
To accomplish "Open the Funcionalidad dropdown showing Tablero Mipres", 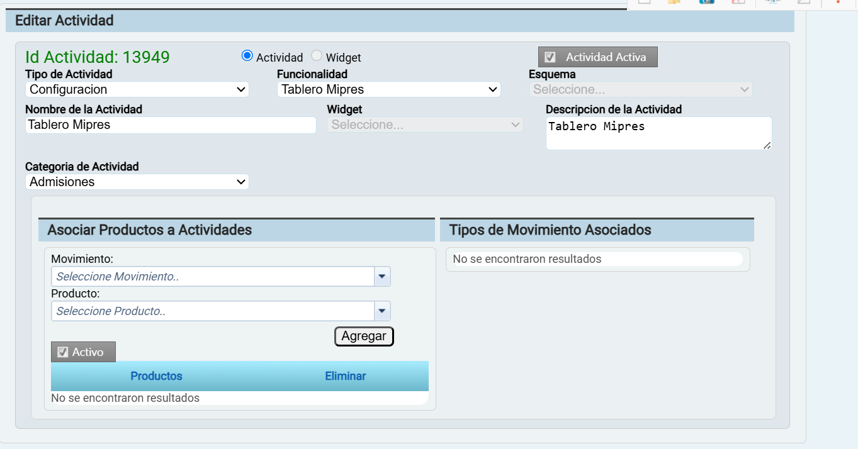I will tap(389, 89).
